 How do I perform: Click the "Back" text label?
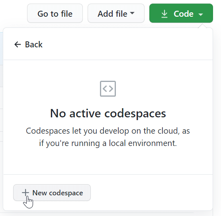click(34, 45)
